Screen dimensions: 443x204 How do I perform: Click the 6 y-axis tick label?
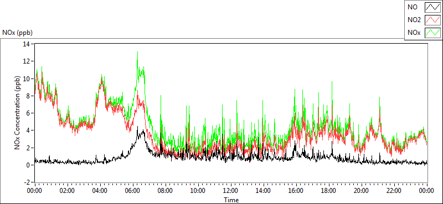point(29,113)
